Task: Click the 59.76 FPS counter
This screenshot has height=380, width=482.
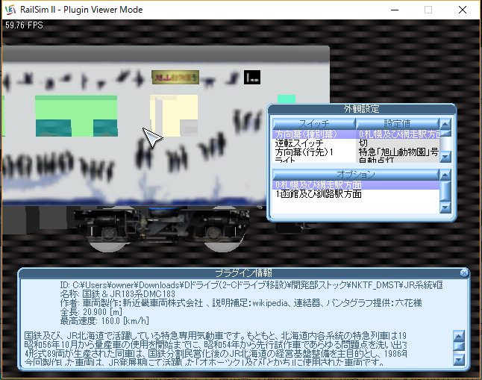Action: pyautogui.click(x=24, y=25)
